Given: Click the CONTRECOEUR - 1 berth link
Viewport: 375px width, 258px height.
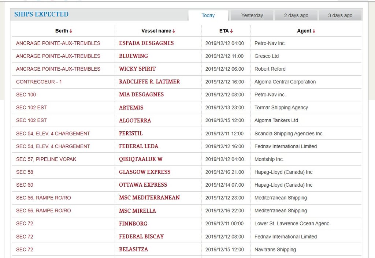Looking at the screenshot, I should (x=39, y=82).
